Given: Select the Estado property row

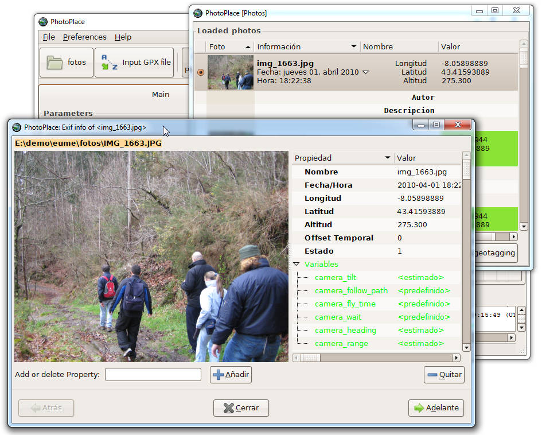Looking at the screenshot, I should tap(376, 251).
